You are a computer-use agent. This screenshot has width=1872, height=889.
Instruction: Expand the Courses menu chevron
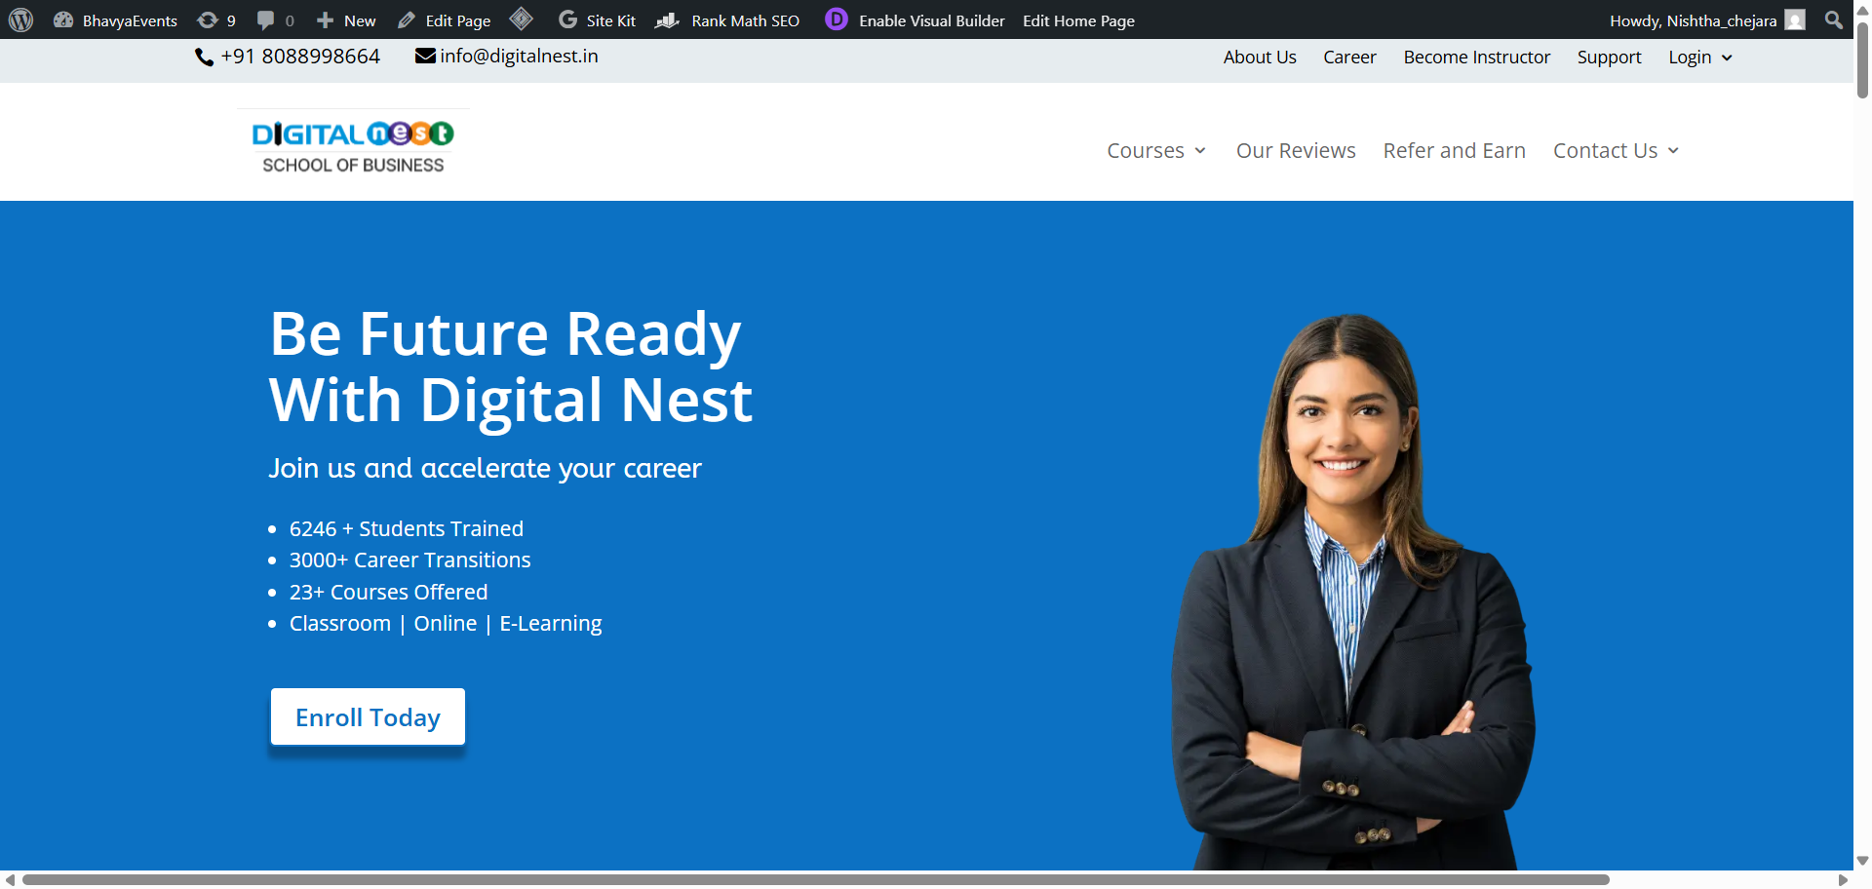pyautogui.click(x=1200, y=151)
